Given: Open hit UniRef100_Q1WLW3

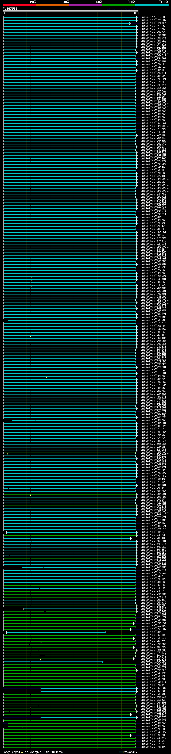Looking at the screenshot, I should pyautogui.click(x=153, y=17).
